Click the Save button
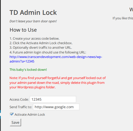Viewport: 133px width, 131px height. point(15,122)
